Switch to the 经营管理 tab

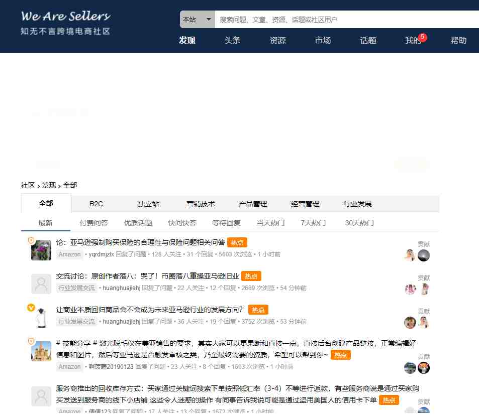click(x=305, y=204)
